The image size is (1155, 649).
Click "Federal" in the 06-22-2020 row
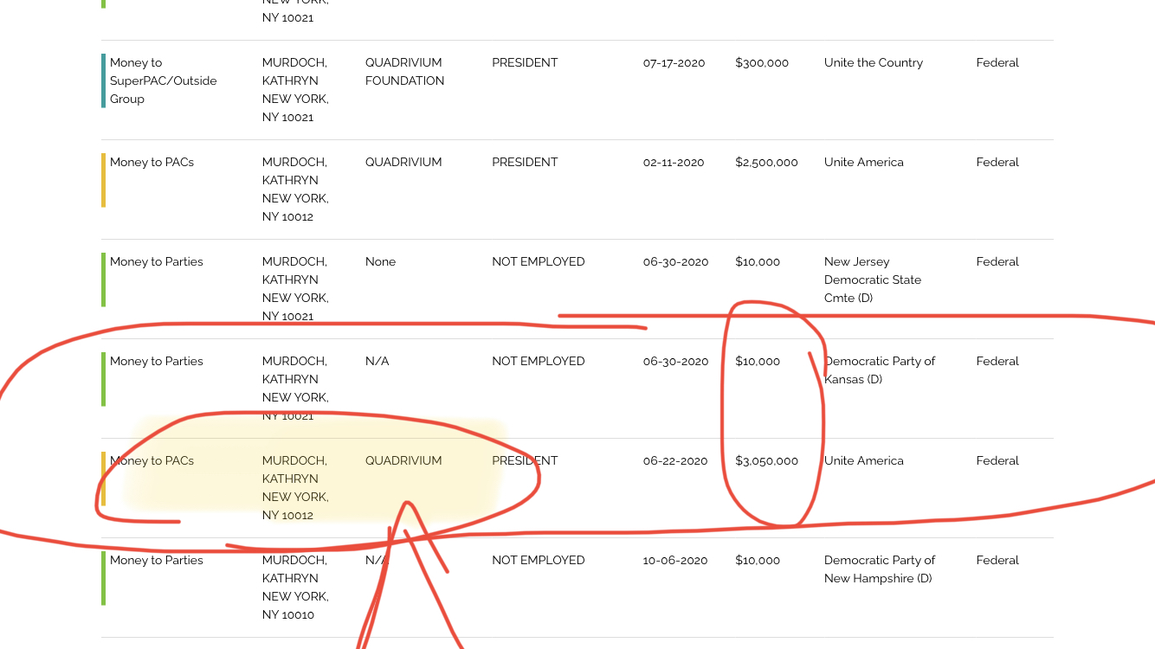[x=997, y=461]
